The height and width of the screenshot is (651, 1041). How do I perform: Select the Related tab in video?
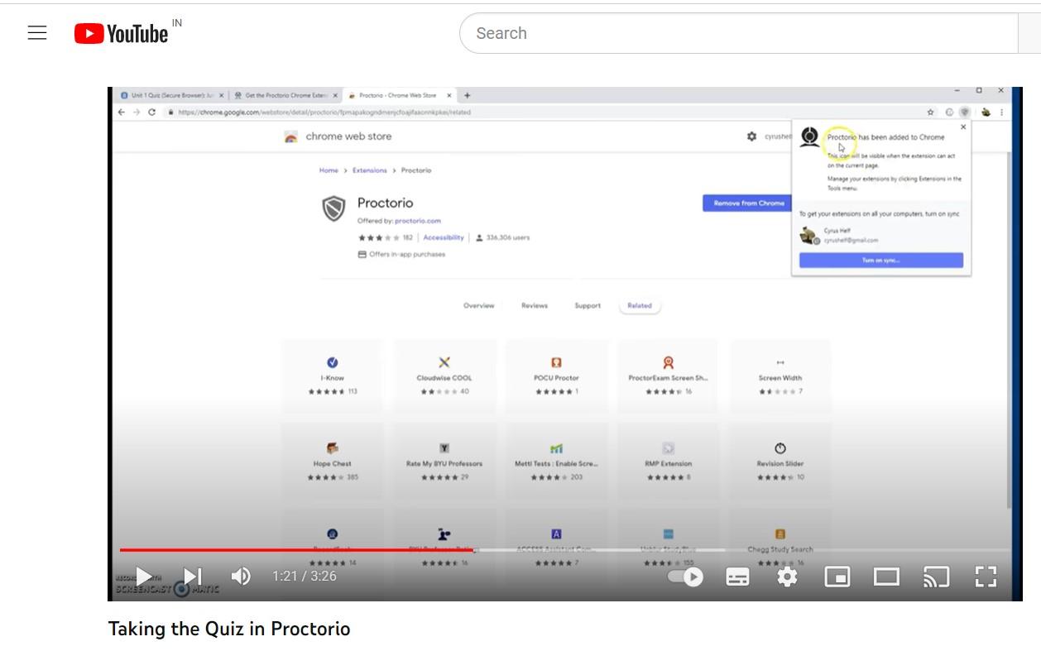(x=640, y=306)
